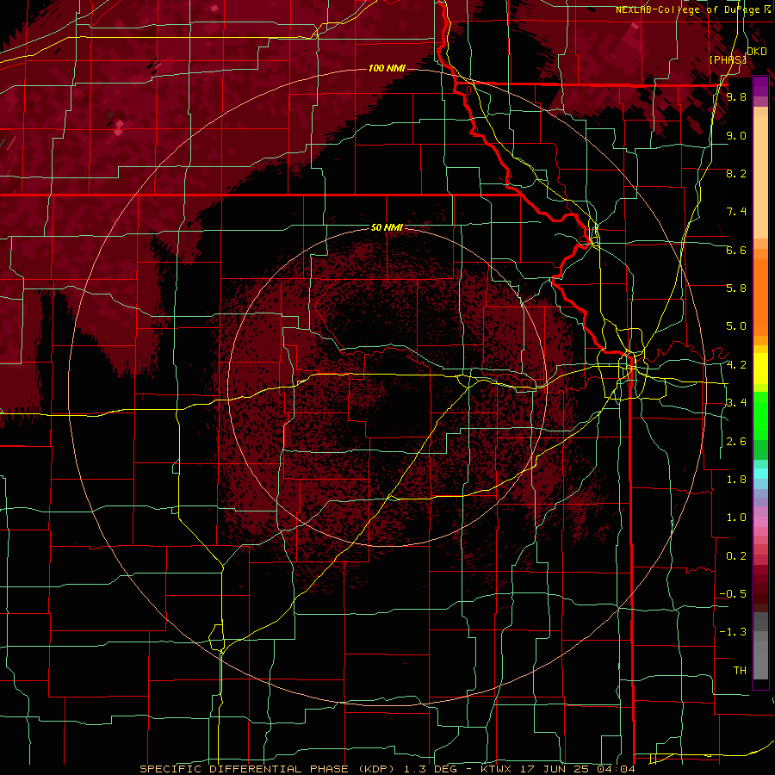
Task: Click the [PHAS] legend unit label
Action: (x=728, y=59)
